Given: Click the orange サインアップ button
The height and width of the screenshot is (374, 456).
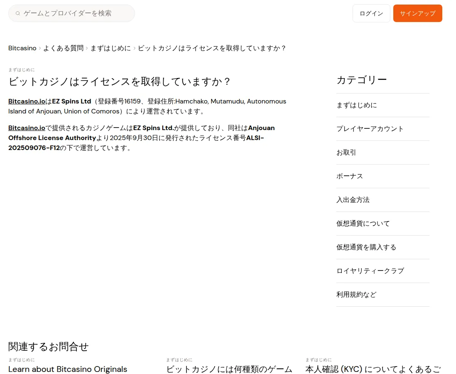Looking at the screenshot, I should point(418,13).
